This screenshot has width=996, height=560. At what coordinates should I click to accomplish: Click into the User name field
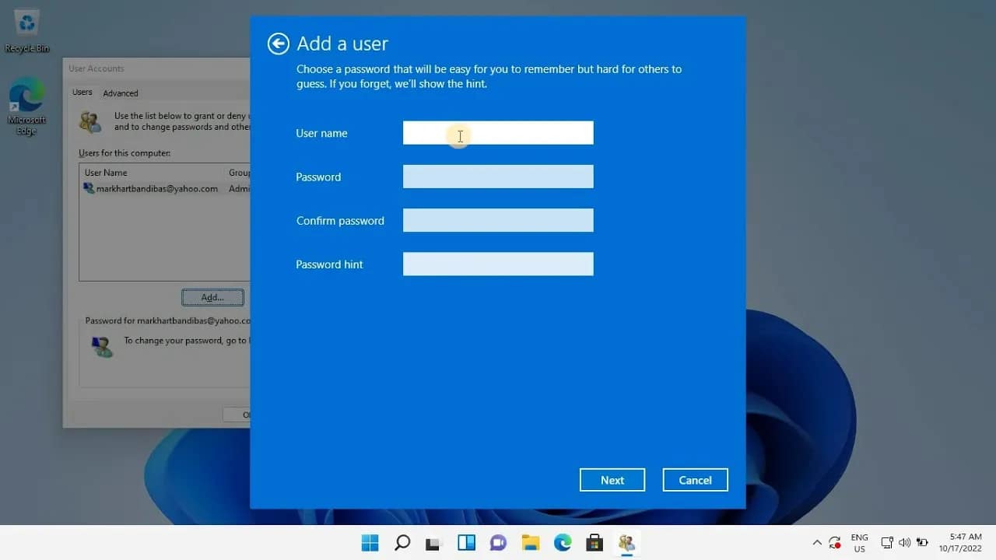(x=498, y=132)
